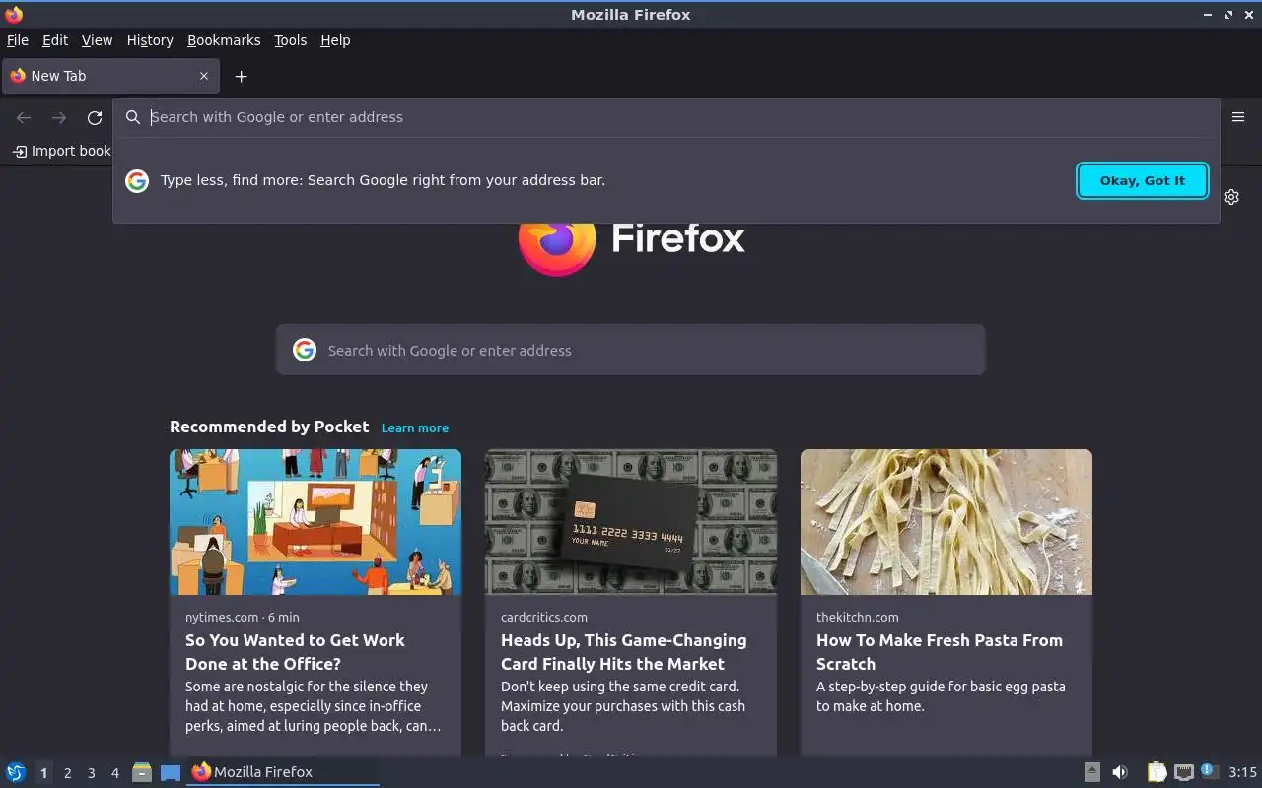Click the network tray icon
The image size is (1262, 788).
point(1184,772)
